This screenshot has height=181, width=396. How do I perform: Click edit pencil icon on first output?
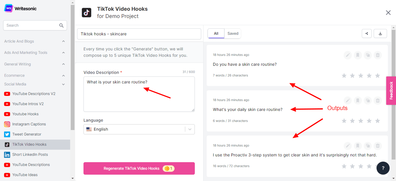click(x=348, y=55)
